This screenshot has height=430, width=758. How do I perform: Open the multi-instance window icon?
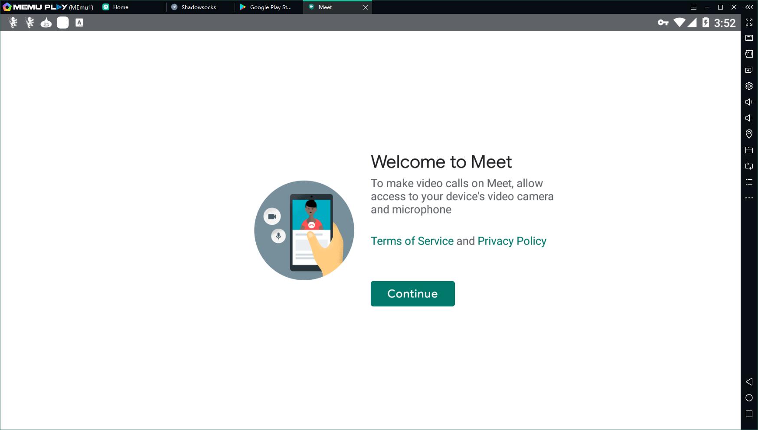(749, 70)
